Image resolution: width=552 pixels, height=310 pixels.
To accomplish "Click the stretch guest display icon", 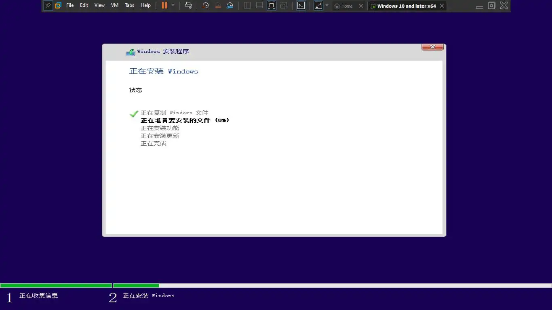I will pos(318,6).
